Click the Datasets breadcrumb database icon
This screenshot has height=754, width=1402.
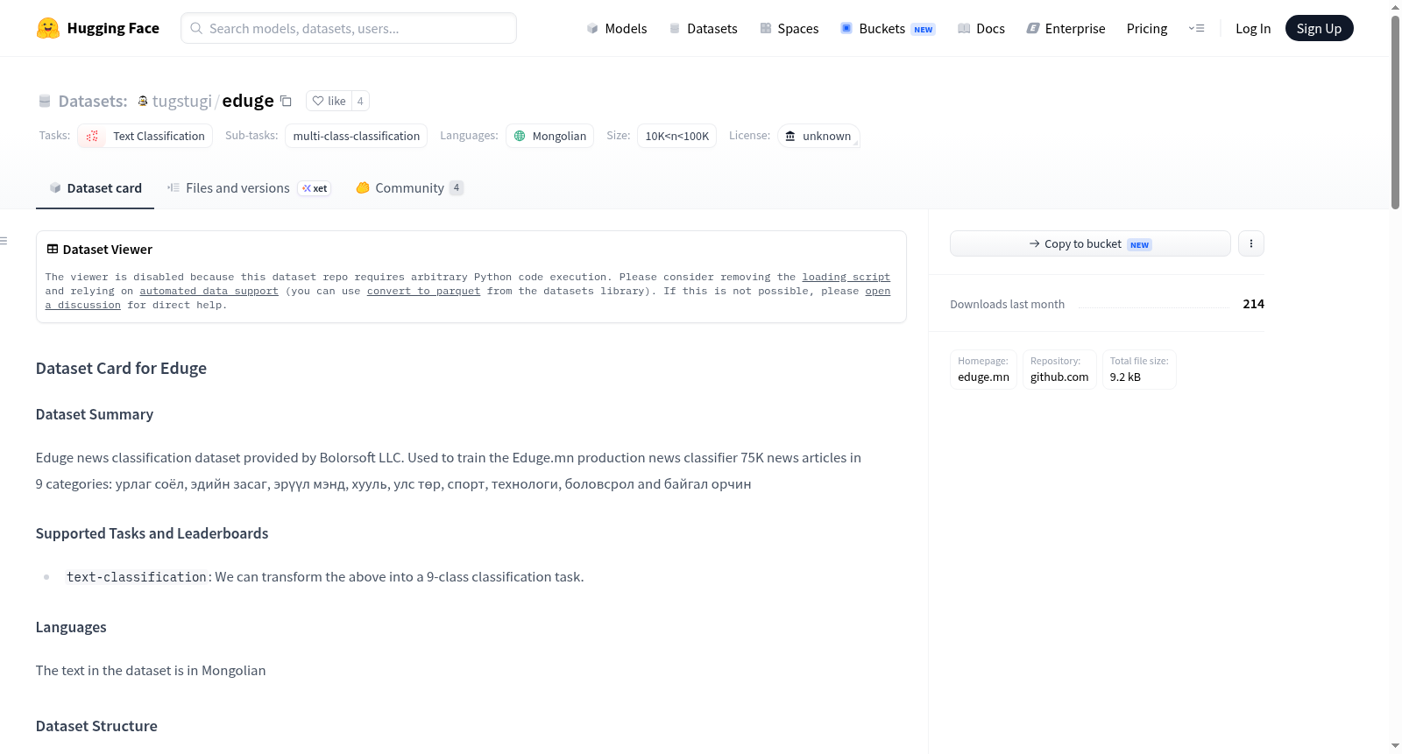pos(45,101)
